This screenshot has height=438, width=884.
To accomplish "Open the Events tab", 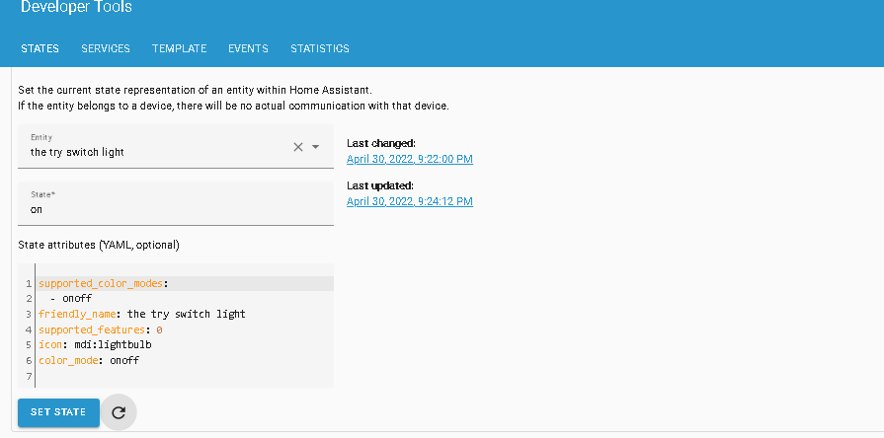I will point(248,48).
